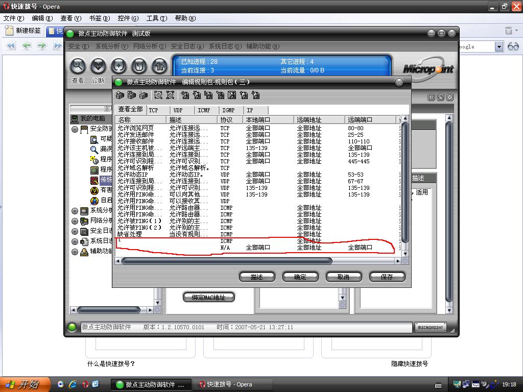Click the first box icon in the rule editor toolbar
523x392 pixels.
120,95
